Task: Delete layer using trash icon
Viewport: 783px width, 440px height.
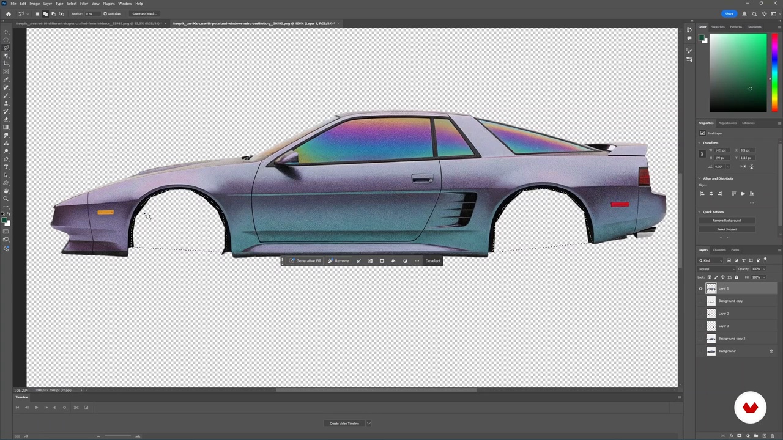Action: pos(773,436)
